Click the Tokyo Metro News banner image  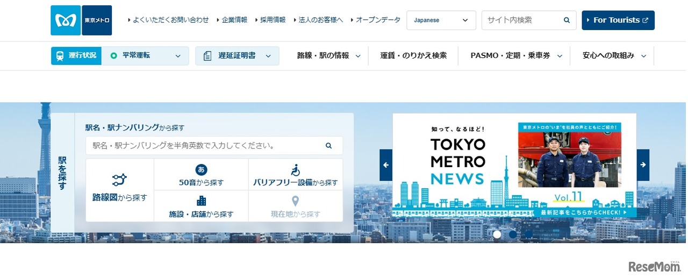(514, 165)
